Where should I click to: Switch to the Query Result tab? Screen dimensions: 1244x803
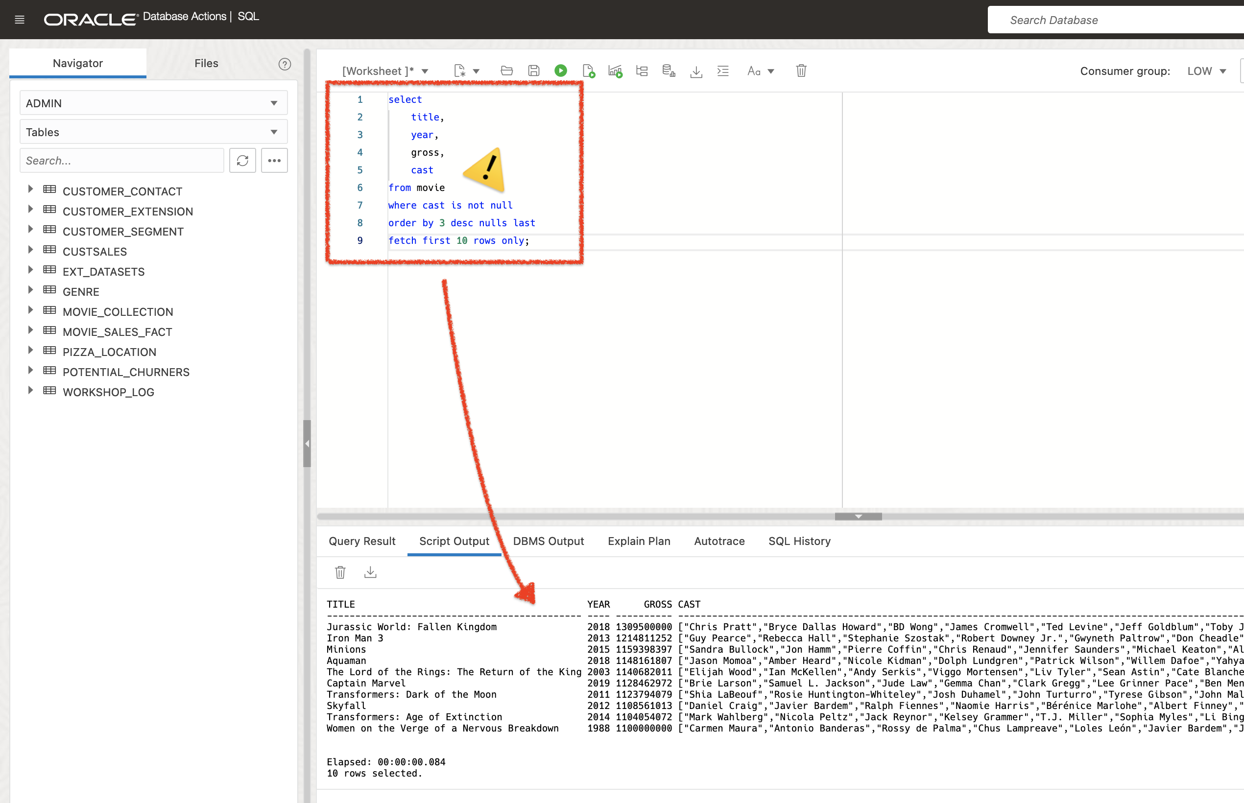[362, 541]
